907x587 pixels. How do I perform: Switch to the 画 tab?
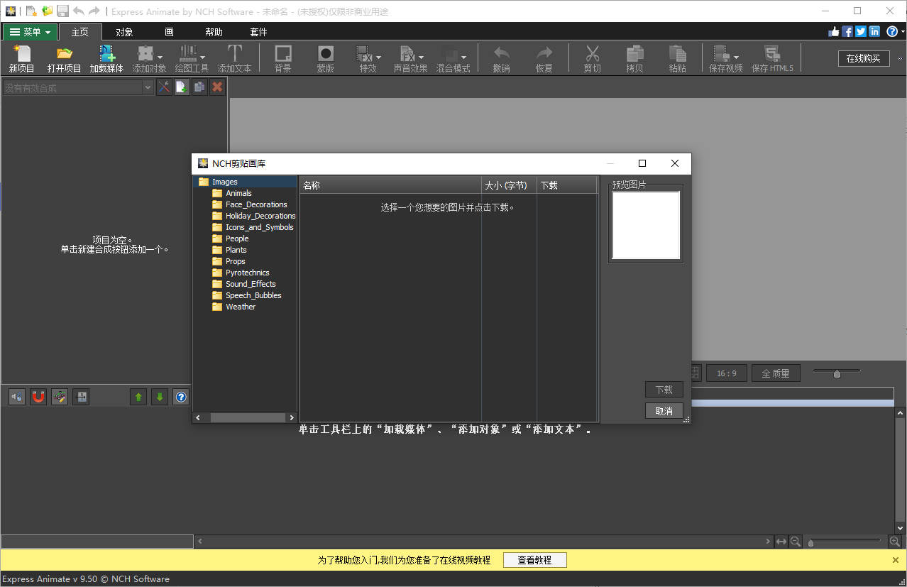pos(169,32)
